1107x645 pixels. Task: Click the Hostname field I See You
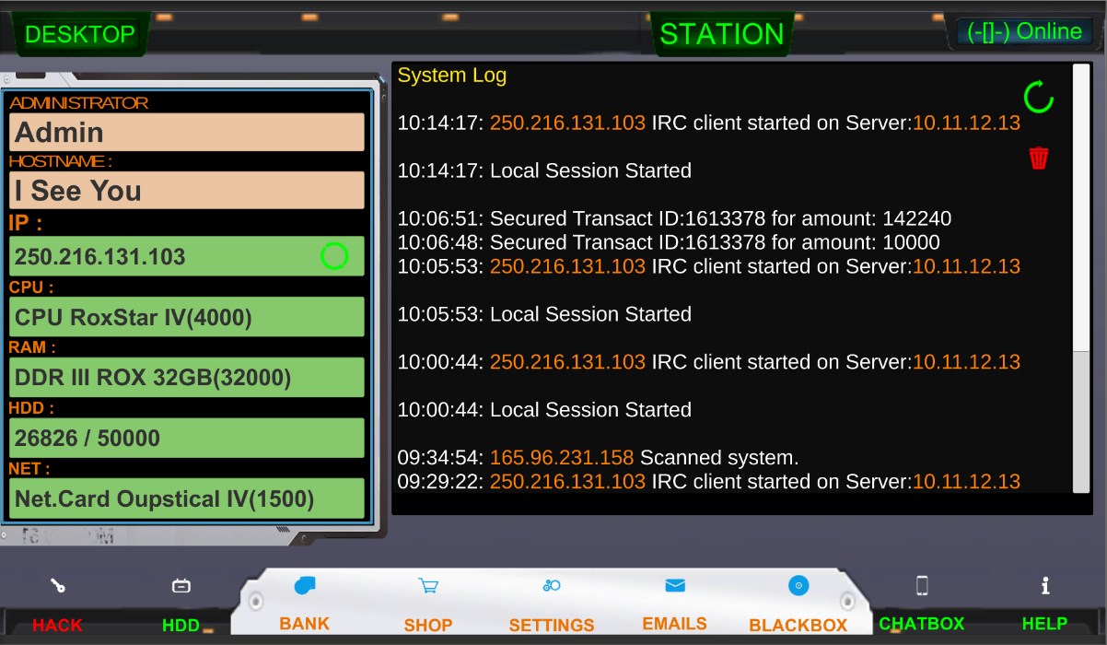187,191
